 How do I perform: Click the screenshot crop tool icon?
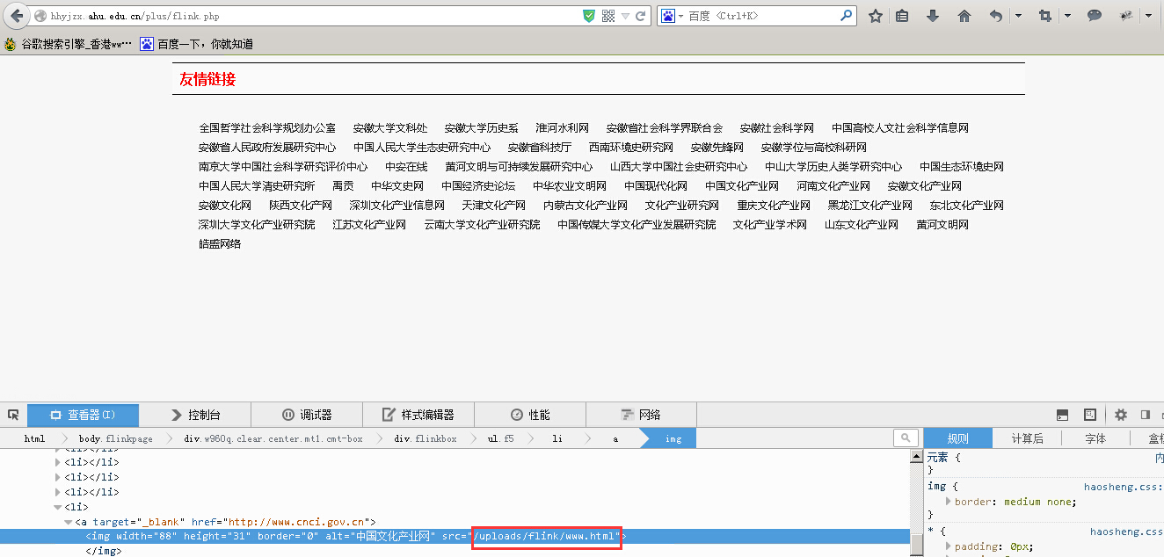pyautogui.click(x=1045, y=16)
